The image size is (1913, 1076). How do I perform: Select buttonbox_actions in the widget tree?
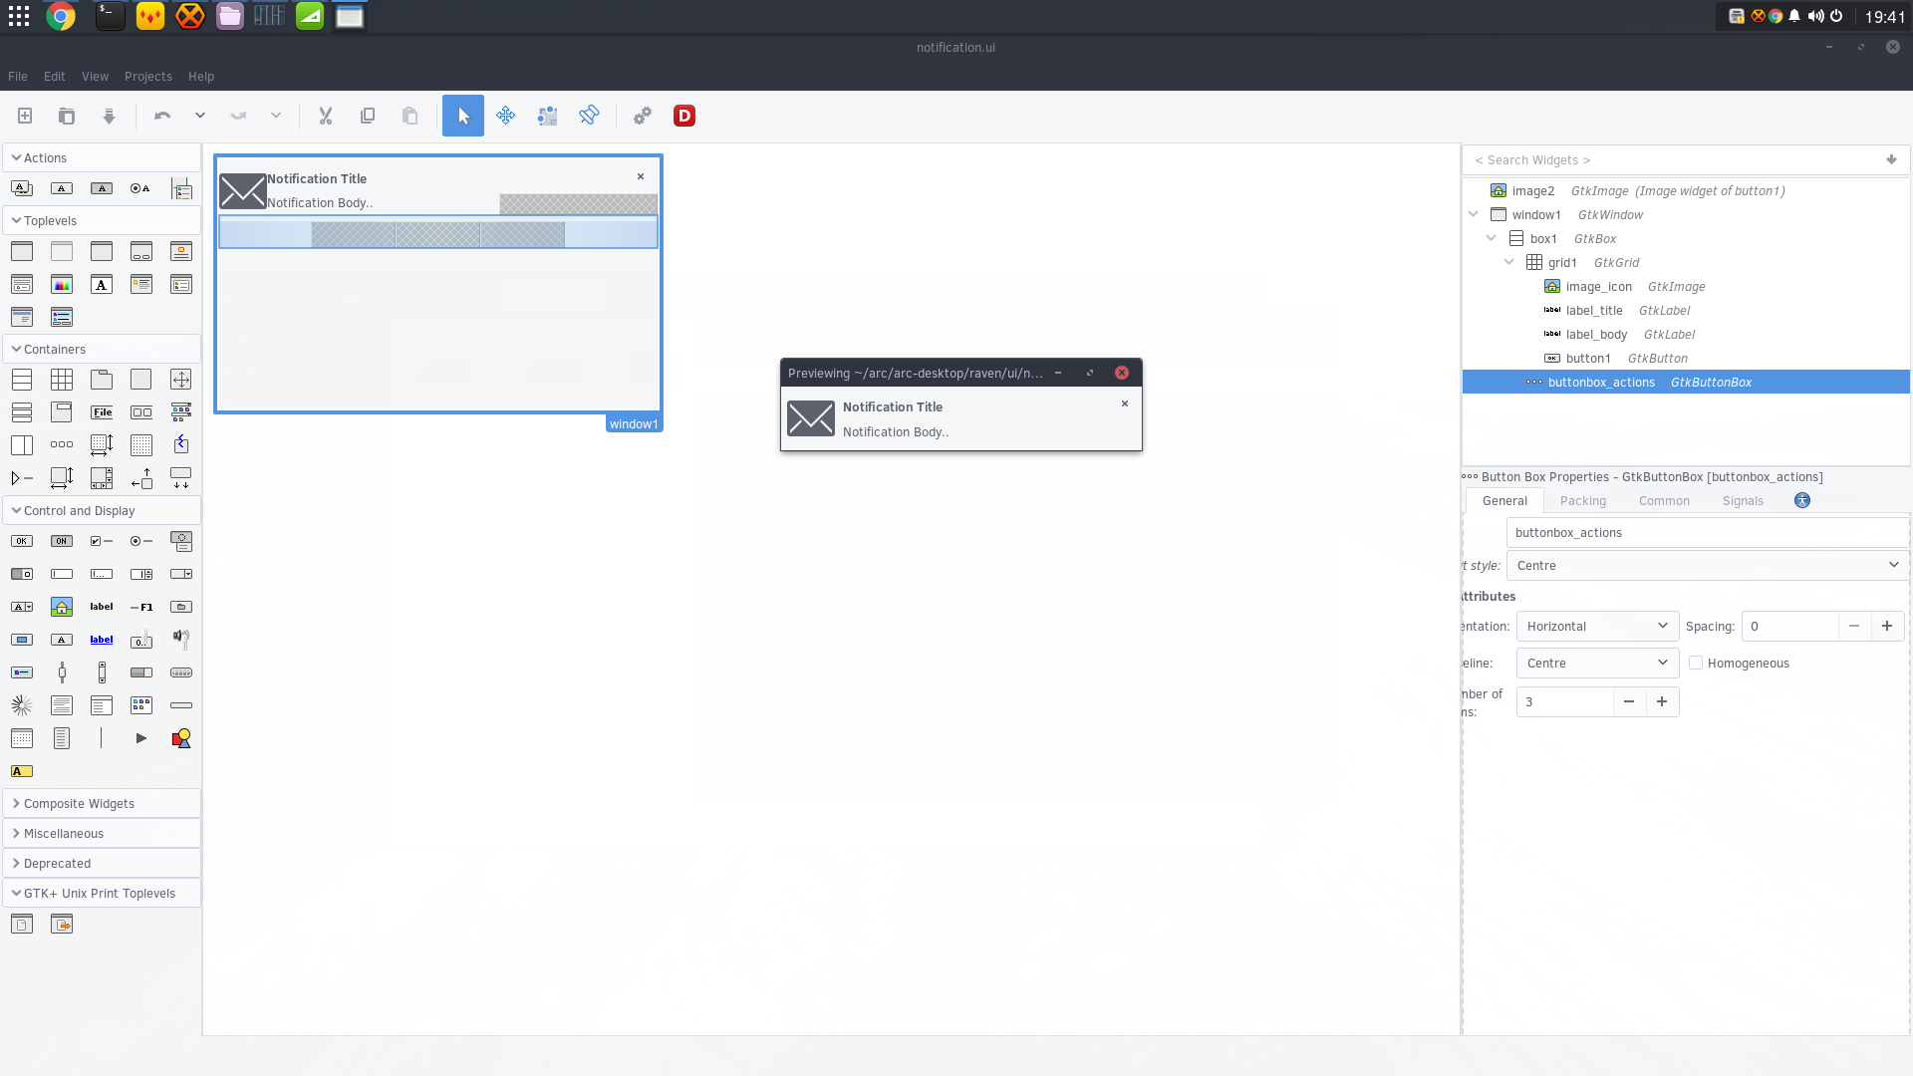(1686, 383)
